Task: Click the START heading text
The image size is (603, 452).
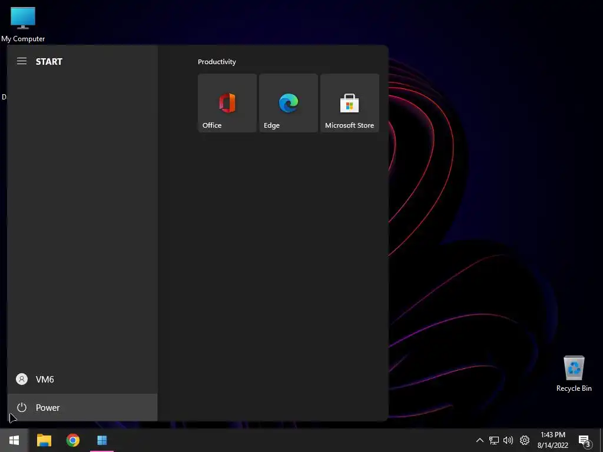Action: tap(49, 61)
